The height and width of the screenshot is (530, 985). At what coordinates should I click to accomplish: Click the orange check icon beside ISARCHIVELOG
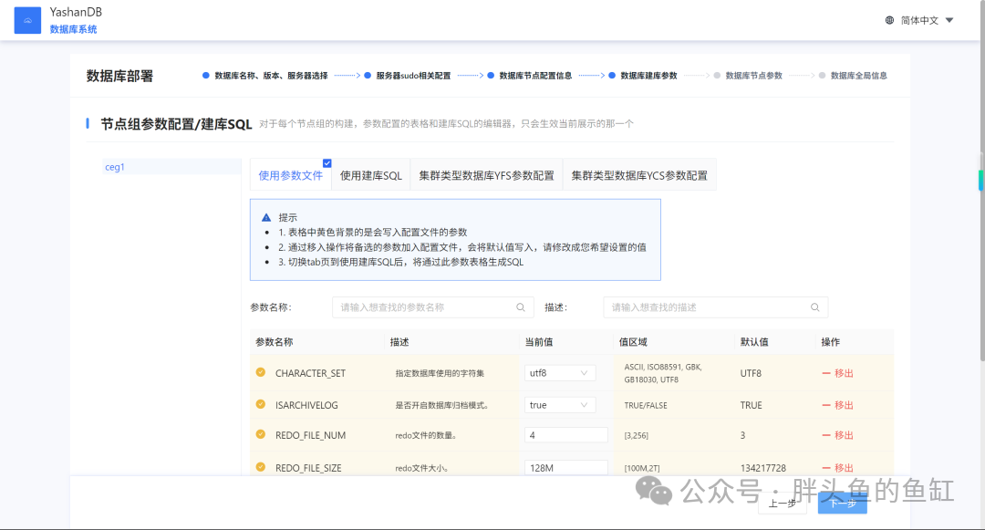[x=261, y=404]
